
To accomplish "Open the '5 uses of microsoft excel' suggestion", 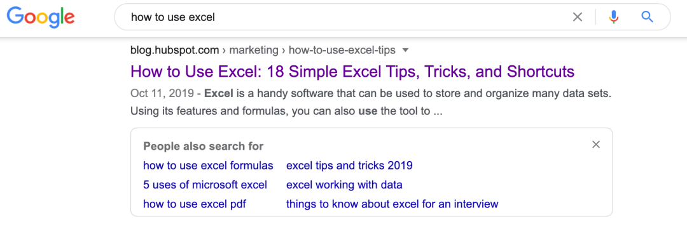I will (x=205, y=185).
